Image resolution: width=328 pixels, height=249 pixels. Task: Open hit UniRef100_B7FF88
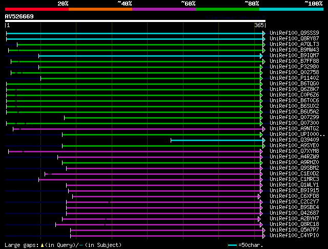[x=294, y=61]
